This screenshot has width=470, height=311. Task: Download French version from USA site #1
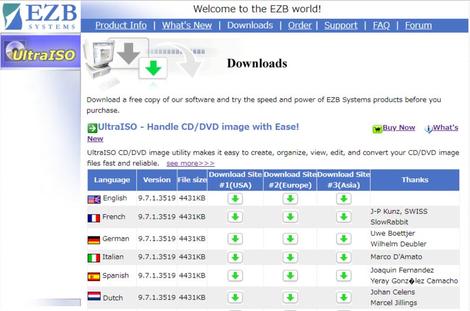pyautogui.click(x=235, y=217)
